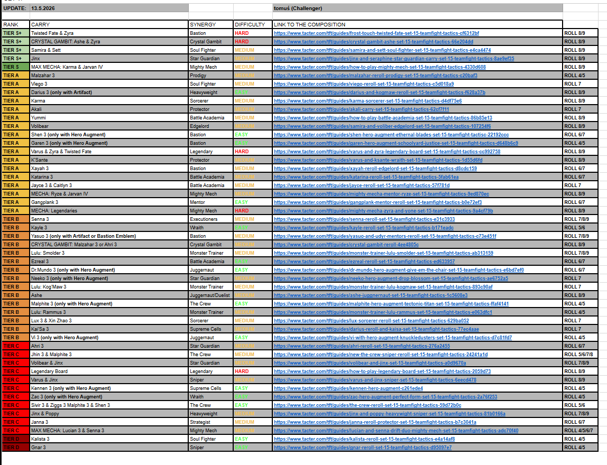This screenshot has height=465, width=607.
Task: Select the 13.5.2026 date cell
Action: (x=109, y=8)
